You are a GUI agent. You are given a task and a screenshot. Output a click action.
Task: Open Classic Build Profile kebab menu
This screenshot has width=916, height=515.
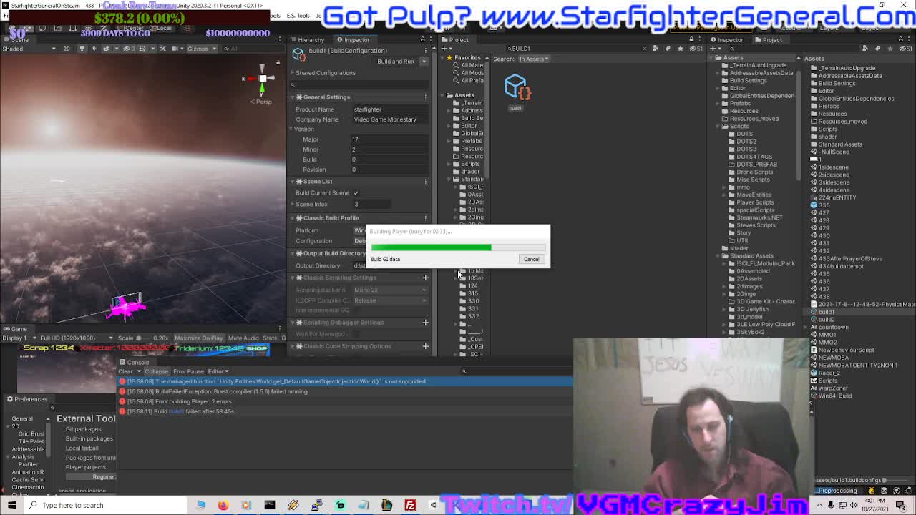[426, 218]
